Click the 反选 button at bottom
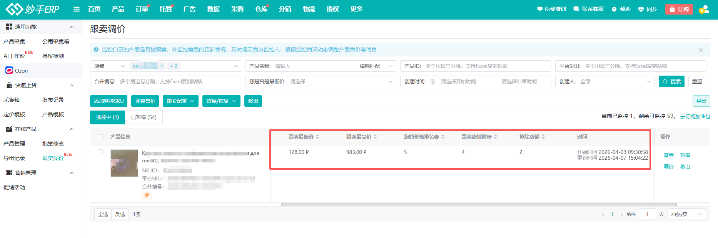Viewport: 718px width, 238px height. coord(120,214)
